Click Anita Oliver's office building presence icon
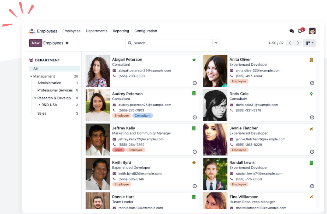Image resolution: width=327 pixels, height=214 pixels. pyautogui.click(x=311, y=60)
